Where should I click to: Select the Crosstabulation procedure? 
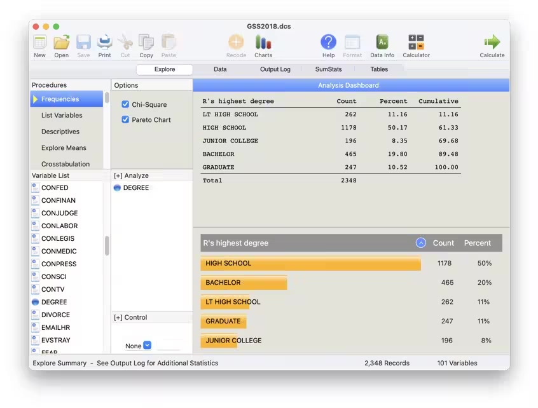coord(66,164)
